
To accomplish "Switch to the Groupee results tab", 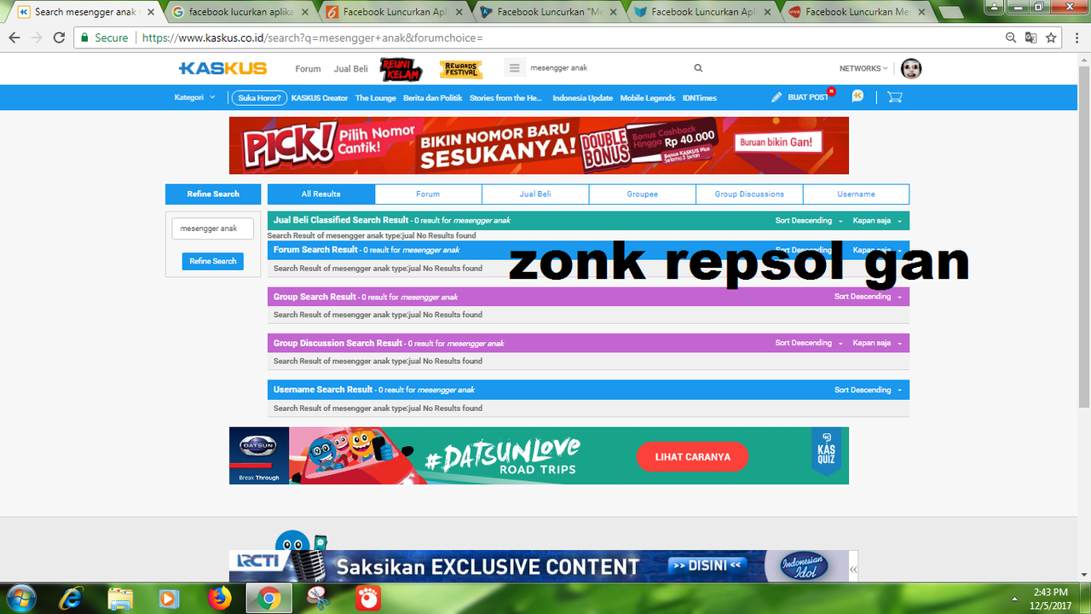I will coord(642,194).
